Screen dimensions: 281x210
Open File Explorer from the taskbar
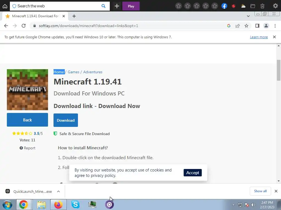coord(42,205)
